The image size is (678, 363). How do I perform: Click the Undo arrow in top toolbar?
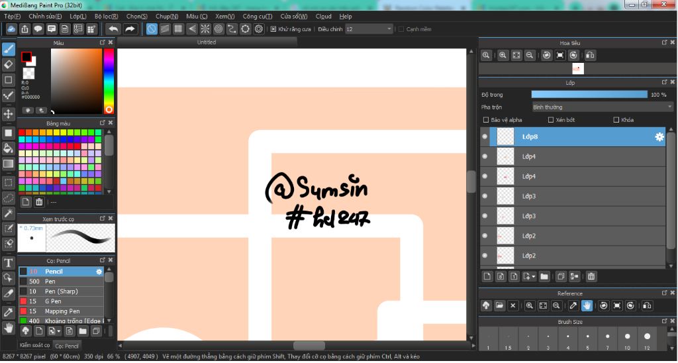[113, 29]
